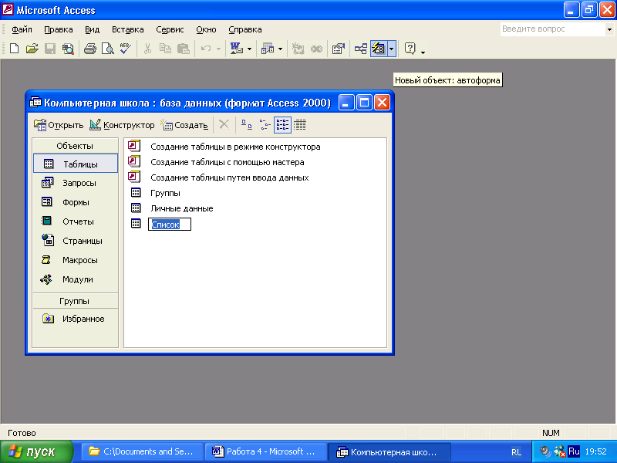Click the пуск Start button
Image resolution: width=617 pixels, height=463 pixels.
tap(36, 451)
